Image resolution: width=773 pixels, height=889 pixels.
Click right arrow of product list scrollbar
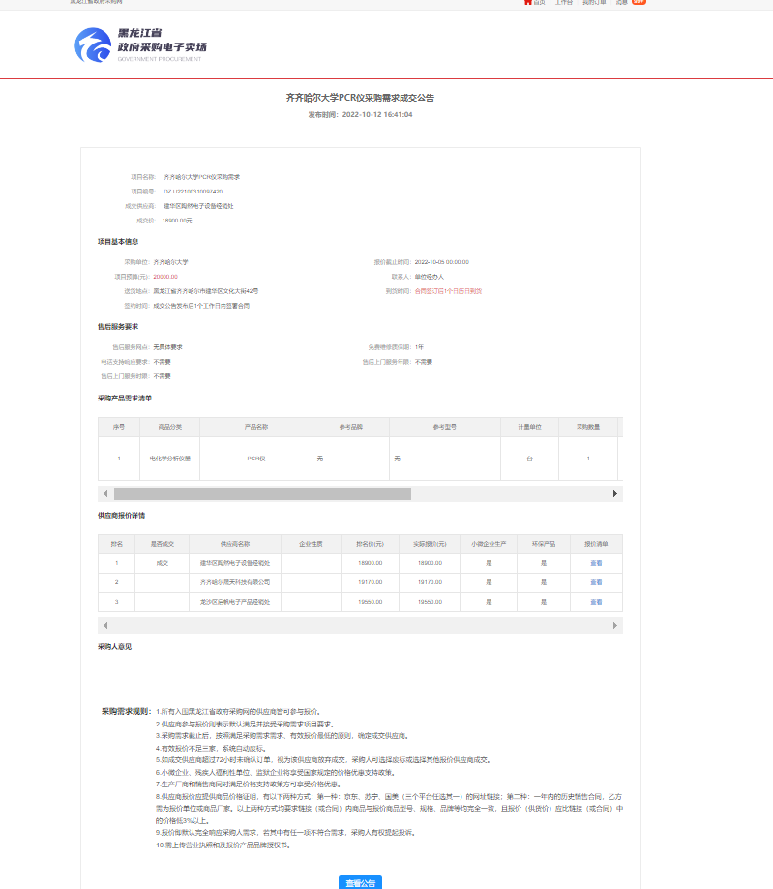click(x=615, y=493)
